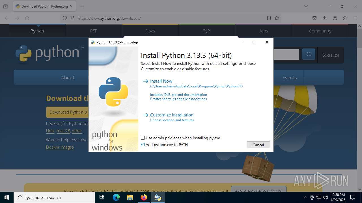Open a new browser tab
The height and width of the screenshot is (203, 362).
[82, 6]
